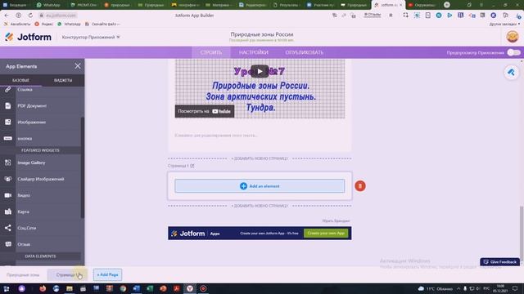Select the ВИДЖЕТЫ elements tab
This screenshot has height=294, width=524.
coord(63,80)
